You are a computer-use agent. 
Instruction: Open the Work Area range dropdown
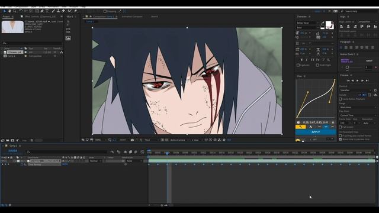(x=358, y=107)
